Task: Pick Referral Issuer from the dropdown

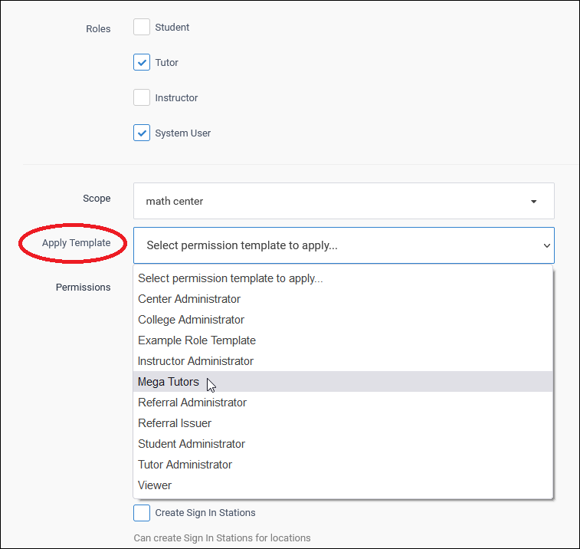Action: click(x=175, y=423)
